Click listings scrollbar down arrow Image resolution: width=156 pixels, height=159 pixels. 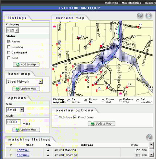[152, 155]
